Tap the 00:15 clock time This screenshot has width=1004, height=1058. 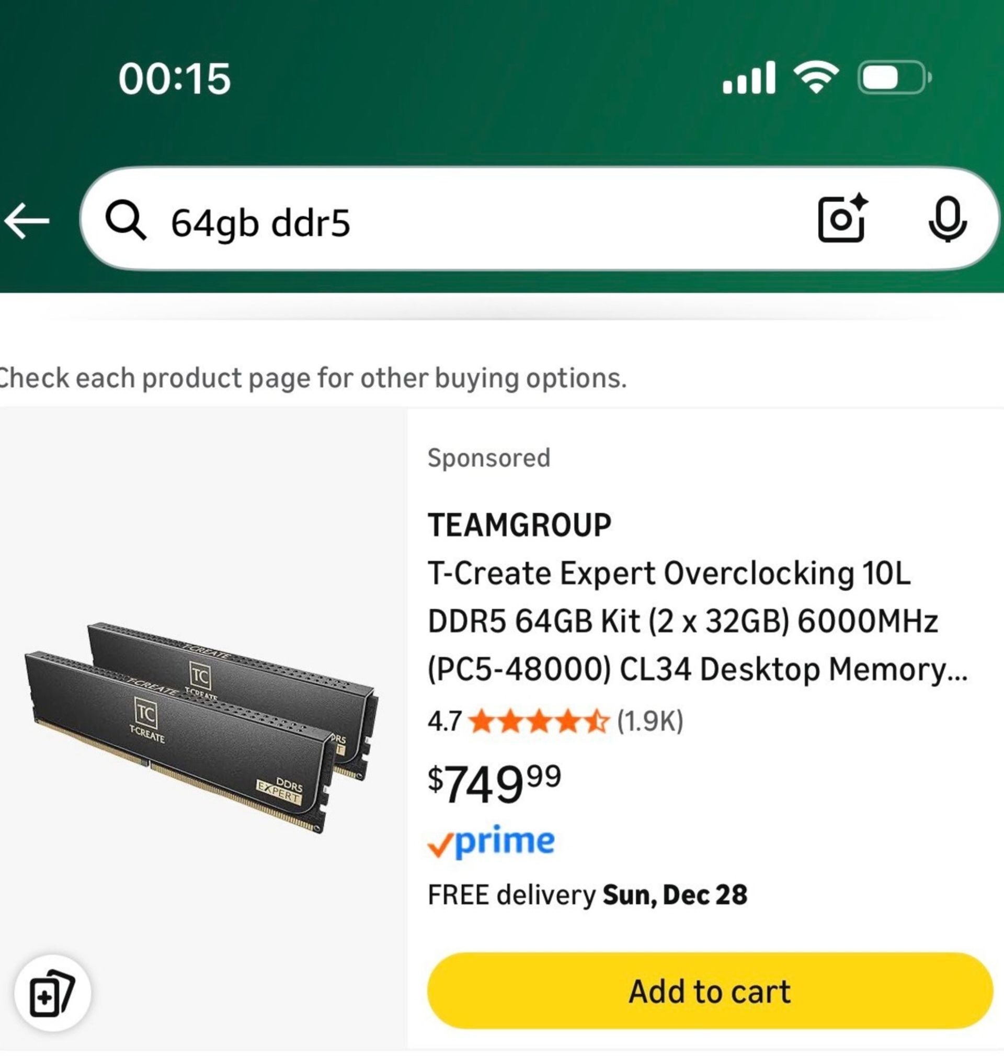[175, 79]
